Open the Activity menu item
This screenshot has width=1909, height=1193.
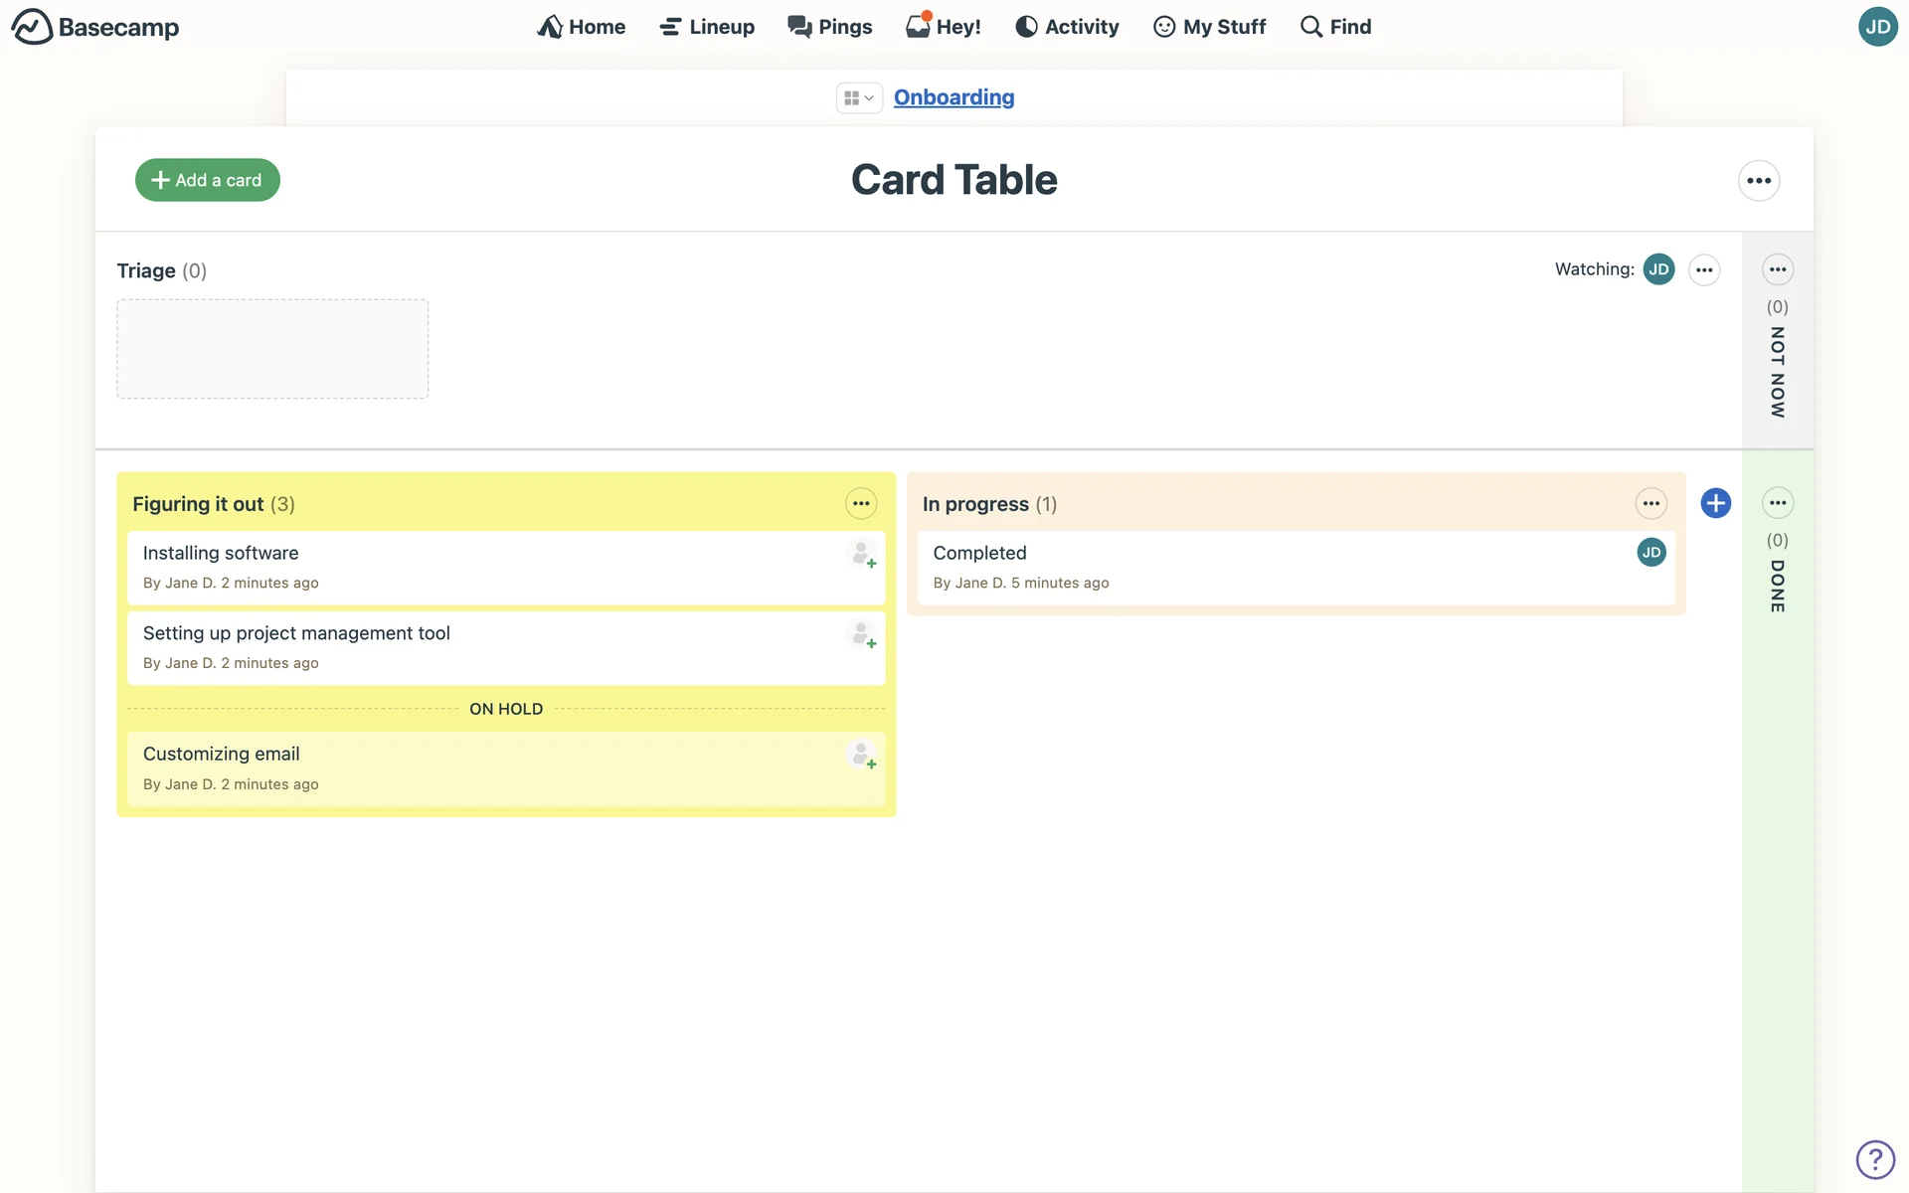[1067, 27]
